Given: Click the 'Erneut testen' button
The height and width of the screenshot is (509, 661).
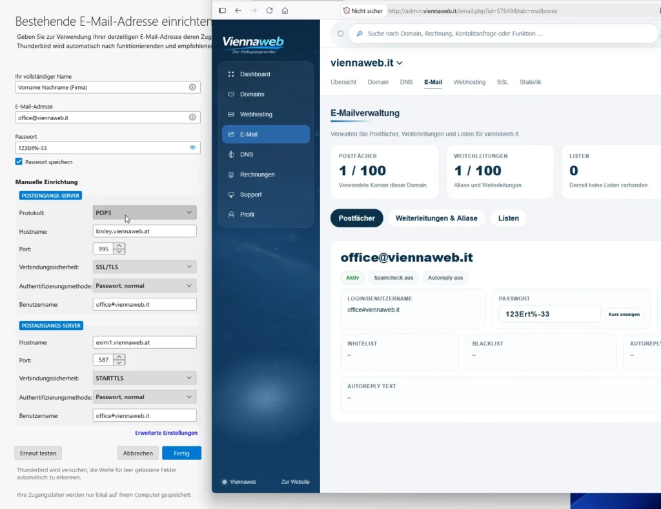Looking at the screenshot, I should coord(38,453).
